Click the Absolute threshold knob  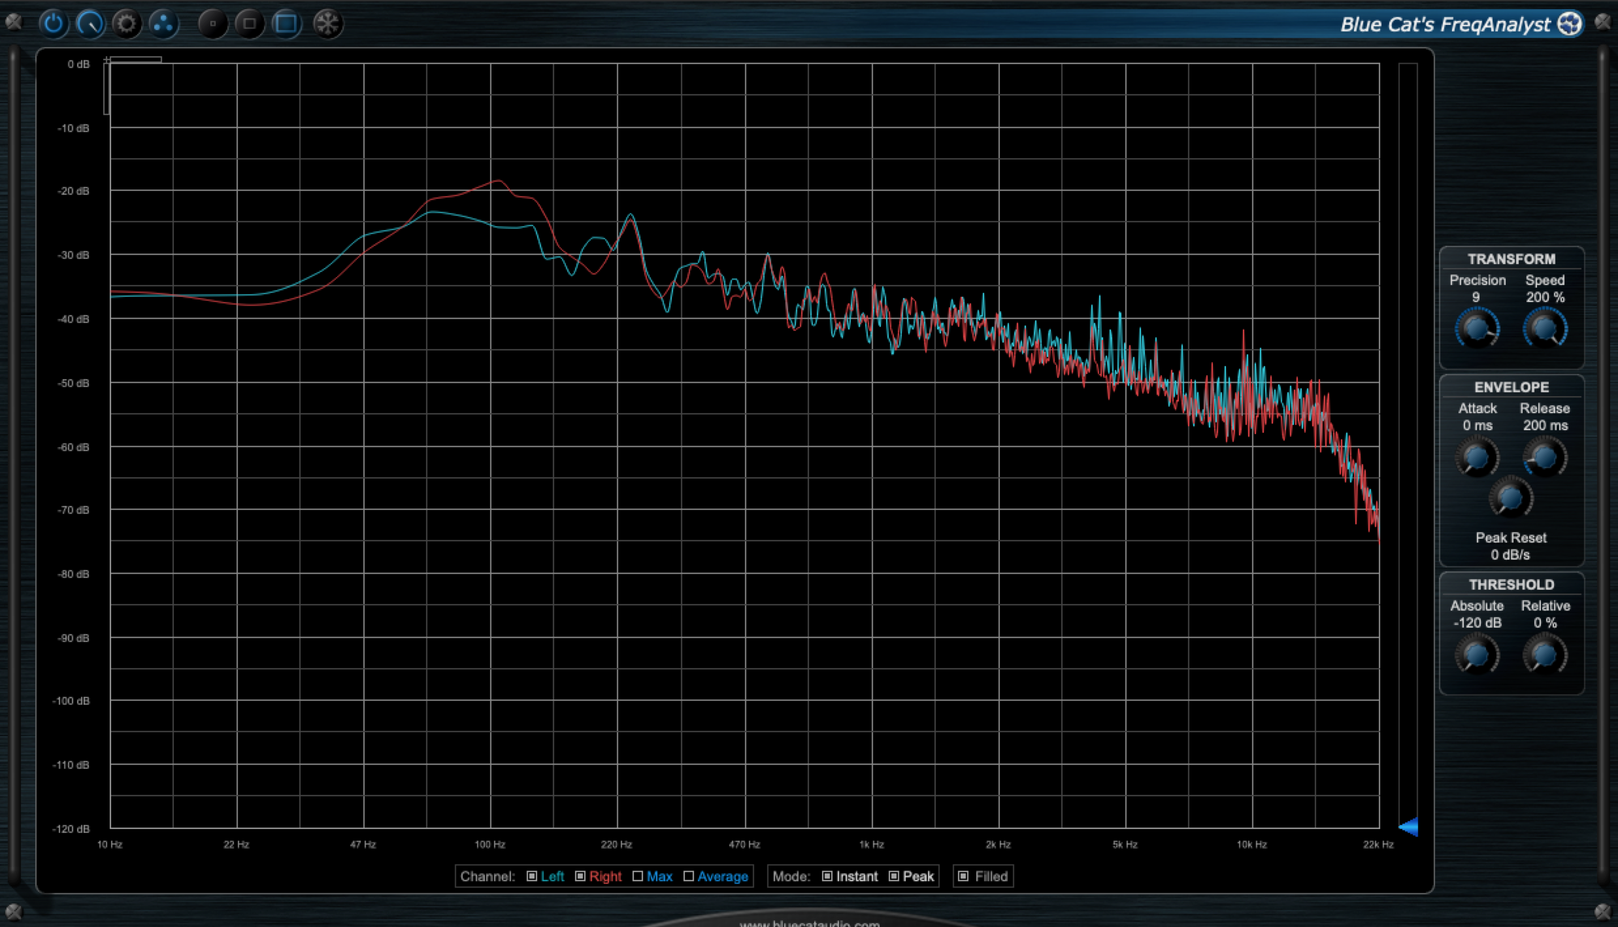point(1477,655)
